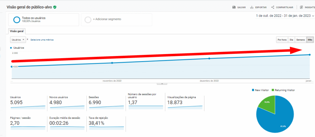This screenshot has width=315, height=137.
Task: Switch the chart granularity to Dia
Action: (291, 40)
